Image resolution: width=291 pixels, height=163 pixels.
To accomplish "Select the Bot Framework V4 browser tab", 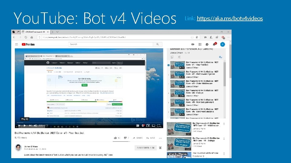I will coord(35,32).
